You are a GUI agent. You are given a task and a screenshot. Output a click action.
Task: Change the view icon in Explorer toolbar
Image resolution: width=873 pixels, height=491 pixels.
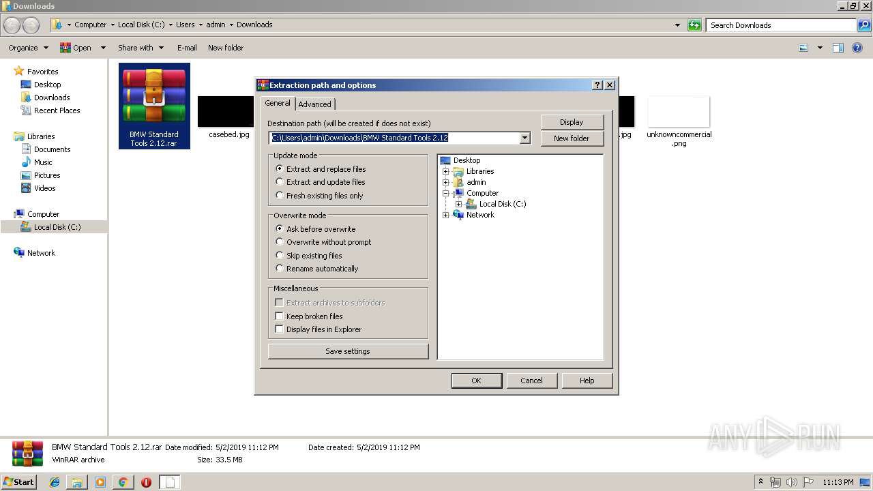click(803, 48)
